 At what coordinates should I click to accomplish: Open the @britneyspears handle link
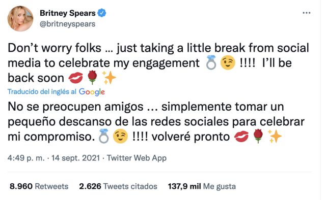coord(67,24)
